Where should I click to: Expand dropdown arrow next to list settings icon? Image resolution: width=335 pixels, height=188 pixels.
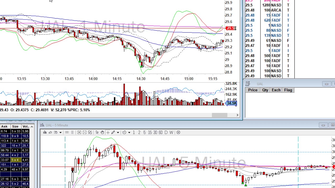(x=60, y=132)
